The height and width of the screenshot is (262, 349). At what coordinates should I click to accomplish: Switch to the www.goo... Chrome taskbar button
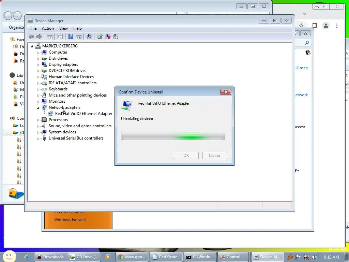point(132,257)
